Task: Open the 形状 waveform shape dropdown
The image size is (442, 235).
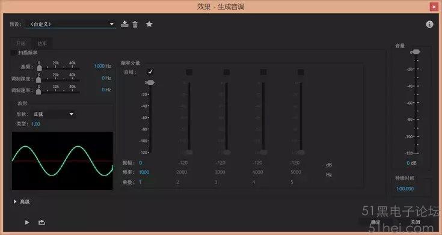Action: 54,114
